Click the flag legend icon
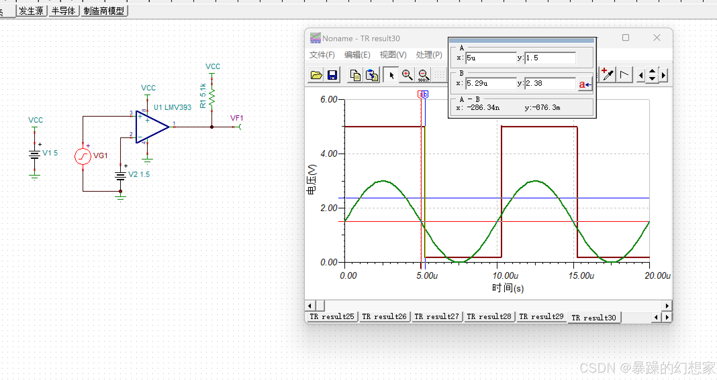Viewport: 717px width, 380px height. click(x=624, y=74)
